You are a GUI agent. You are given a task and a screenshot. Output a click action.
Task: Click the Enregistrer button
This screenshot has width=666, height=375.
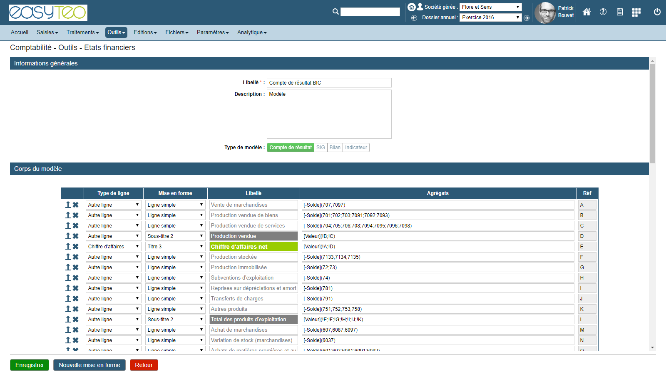tap(30, 365)
